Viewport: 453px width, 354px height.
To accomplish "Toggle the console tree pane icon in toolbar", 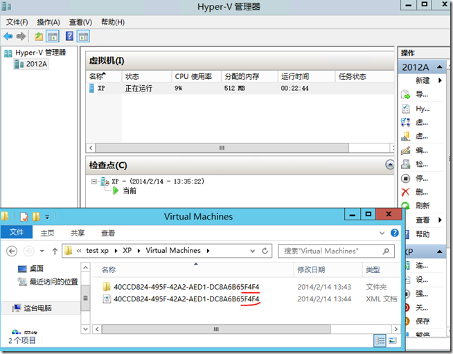I will click(53, 37).
